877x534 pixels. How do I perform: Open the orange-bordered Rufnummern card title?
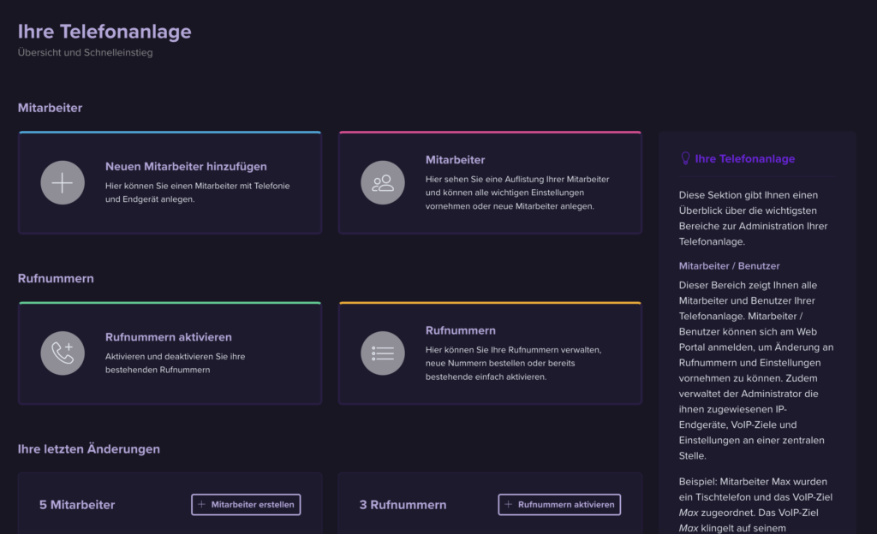coord(460,330)
